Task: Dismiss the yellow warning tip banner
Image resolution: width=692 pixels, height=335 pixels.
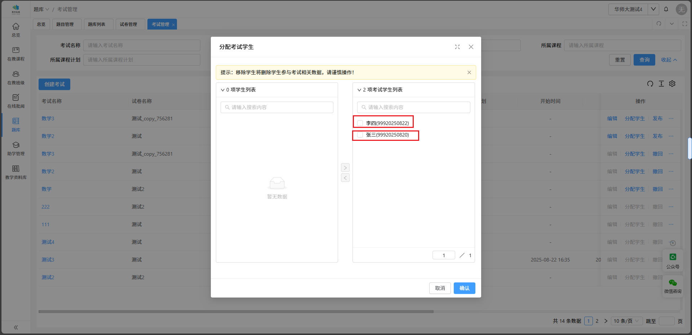Action: pos(469,72)
